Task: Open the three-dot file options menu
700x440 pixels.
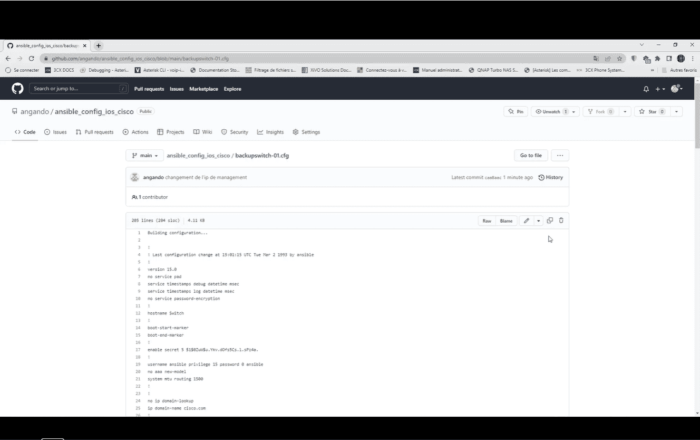Action: [x=560, y=155]
